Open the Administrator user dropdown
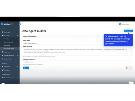This screenshot has width=135, height=101. pos(126,24)
